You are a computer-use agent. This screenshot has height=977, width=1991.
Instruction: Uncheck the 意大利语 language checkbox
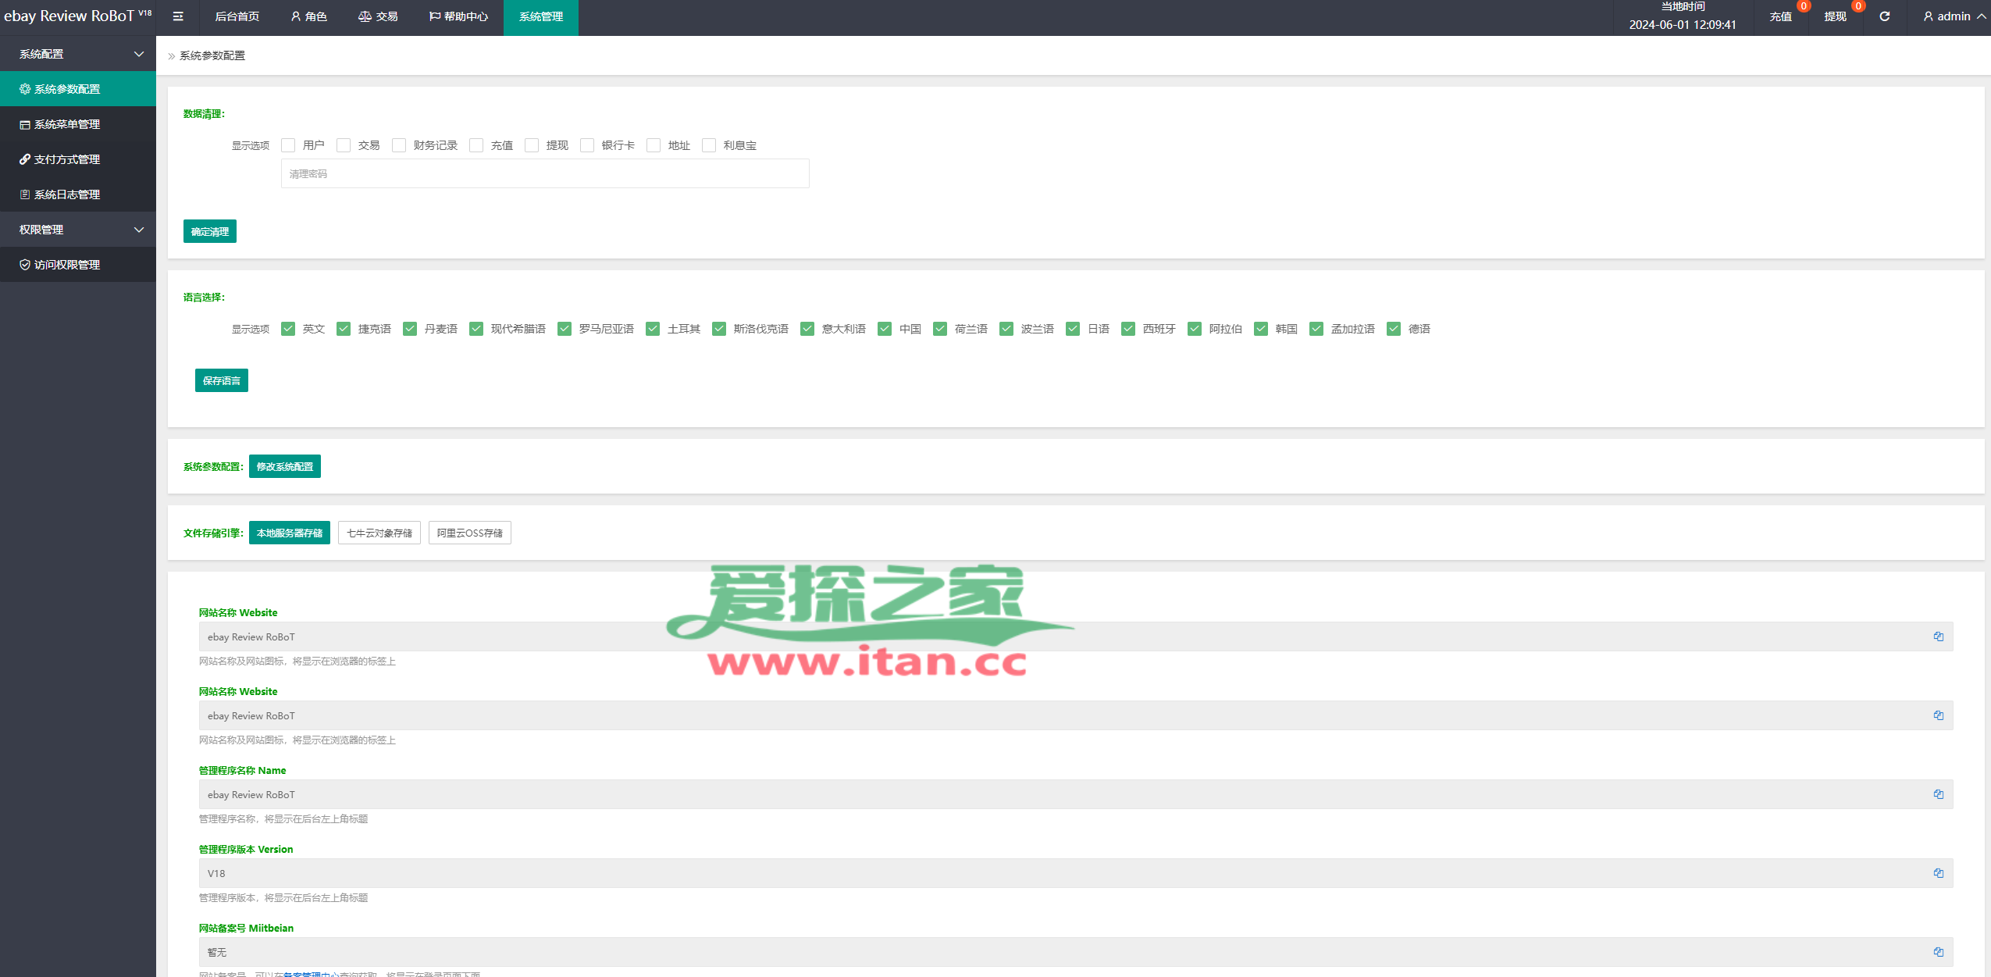(807, 329)
